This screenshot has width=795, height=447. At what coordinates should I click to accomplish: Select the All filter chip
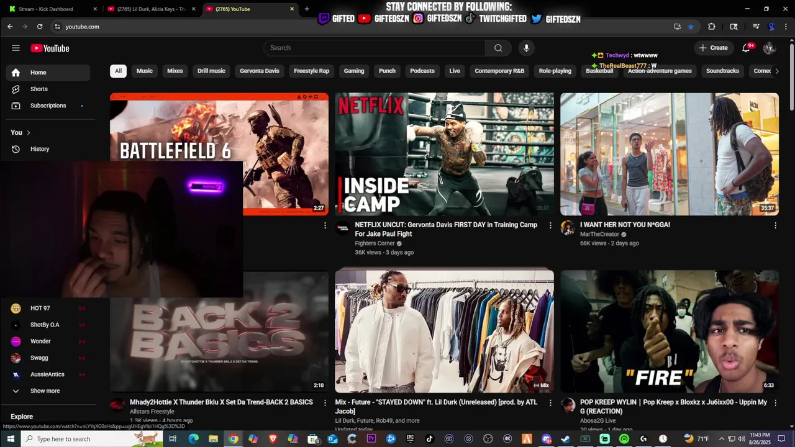[x=118, y=71]
